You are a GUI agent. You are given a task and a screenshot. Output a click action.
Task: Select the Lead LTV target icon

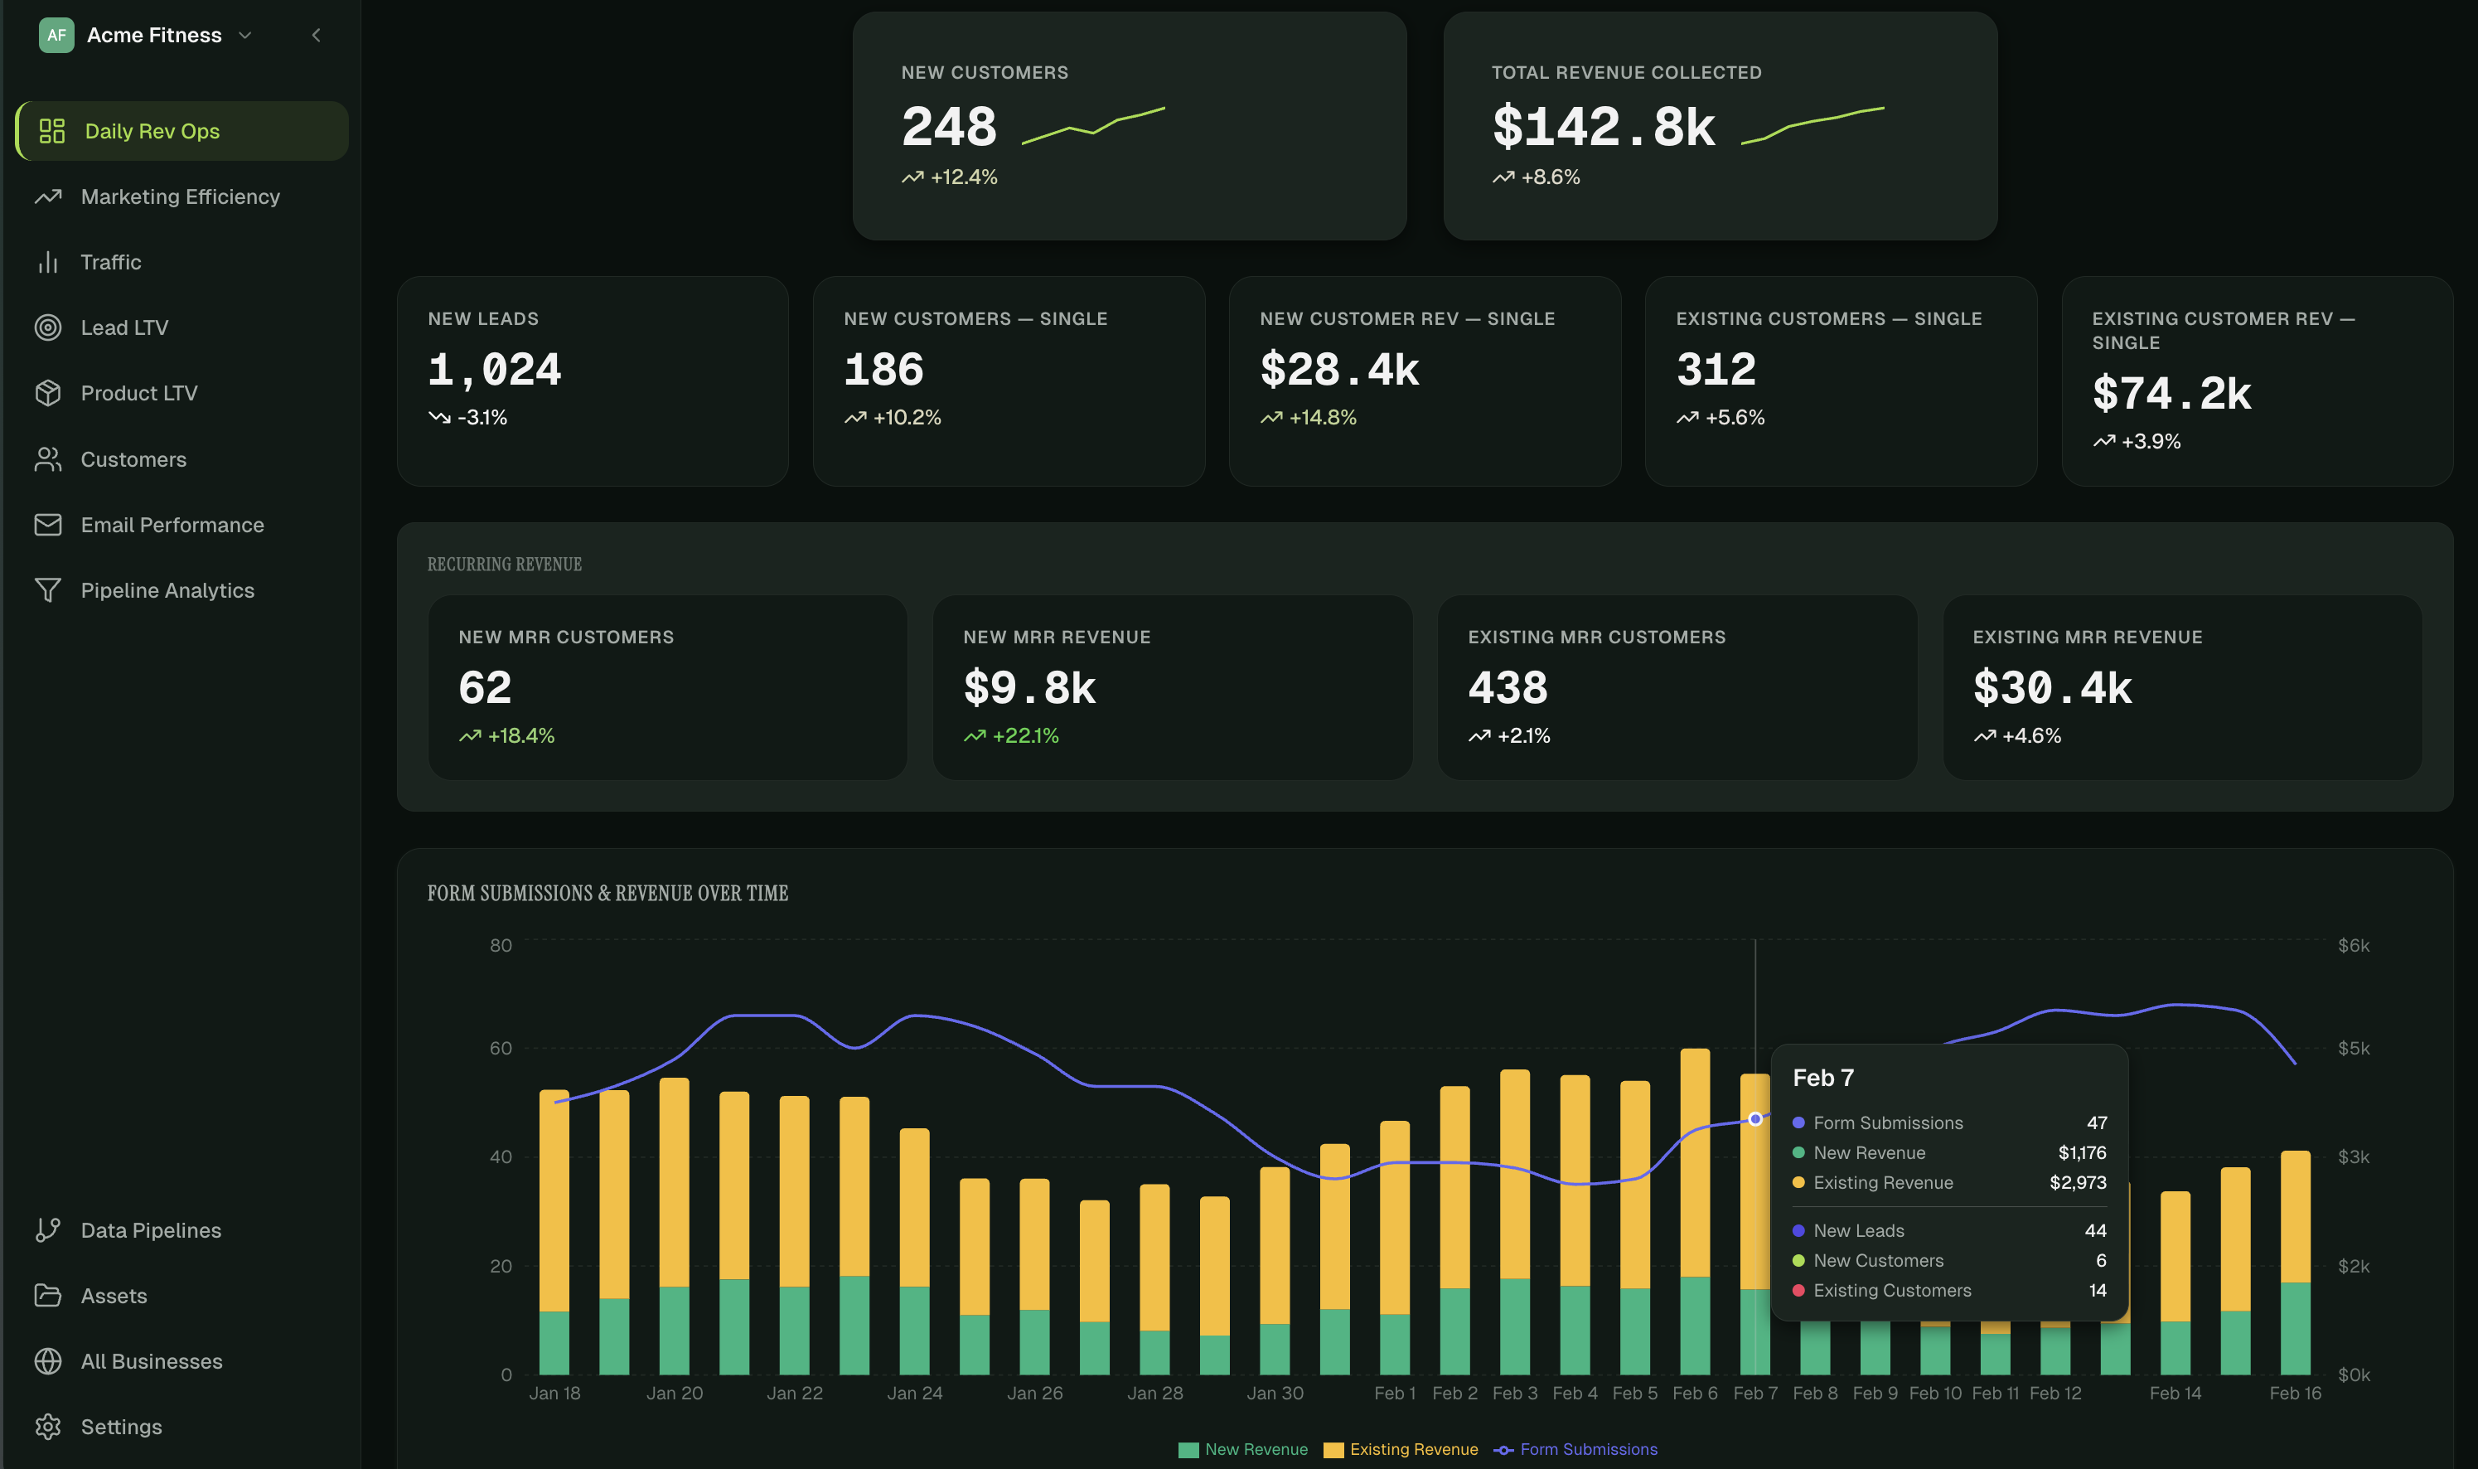(49, 327)
